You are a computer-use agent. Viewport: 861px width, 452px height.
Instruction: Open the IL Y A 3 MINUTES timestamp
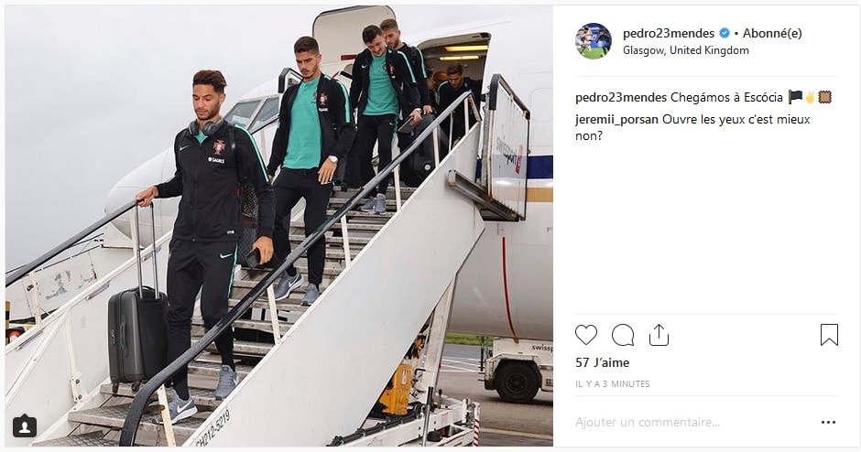(612, 384)
